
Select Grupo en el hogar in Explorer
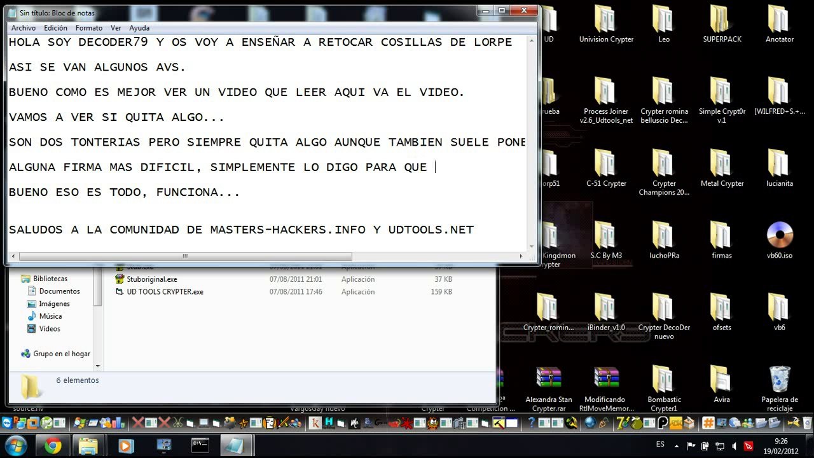pyautogui.click(x=62, y=354)
